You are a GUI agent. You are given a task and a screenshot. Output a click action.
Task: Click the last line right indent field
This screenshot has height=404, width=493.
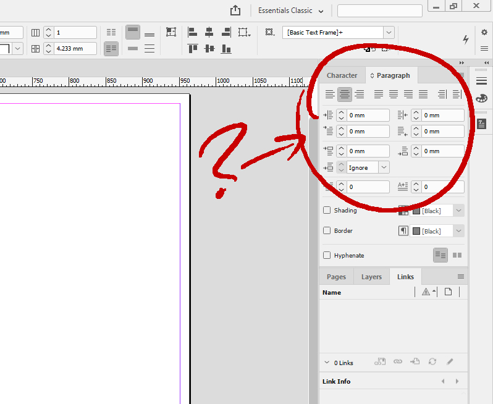[443, 131]
